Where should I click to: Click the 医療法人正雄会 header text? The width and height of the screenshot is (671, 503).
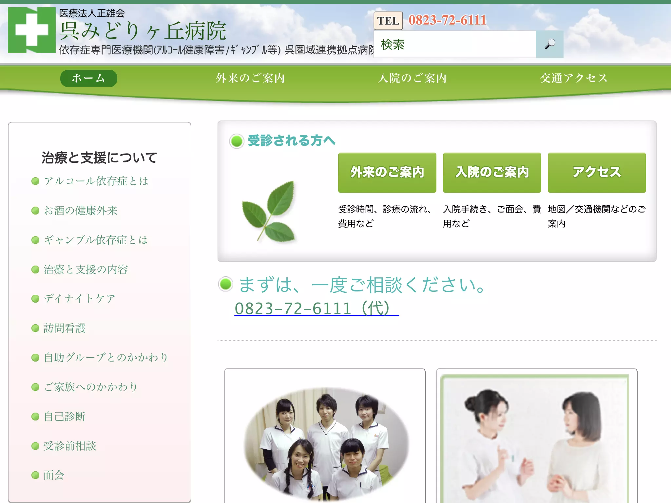point(92,13)
